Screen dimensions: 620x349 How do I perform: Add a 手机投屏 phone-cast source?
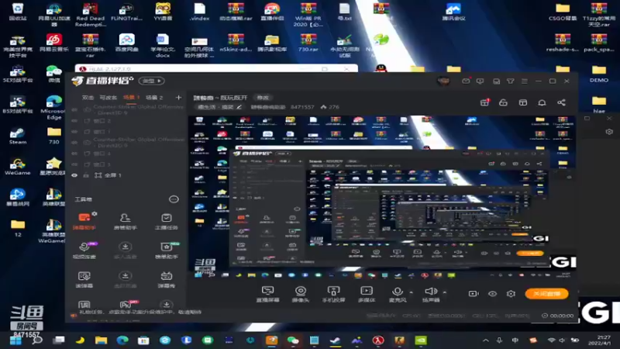click(333, 295)
